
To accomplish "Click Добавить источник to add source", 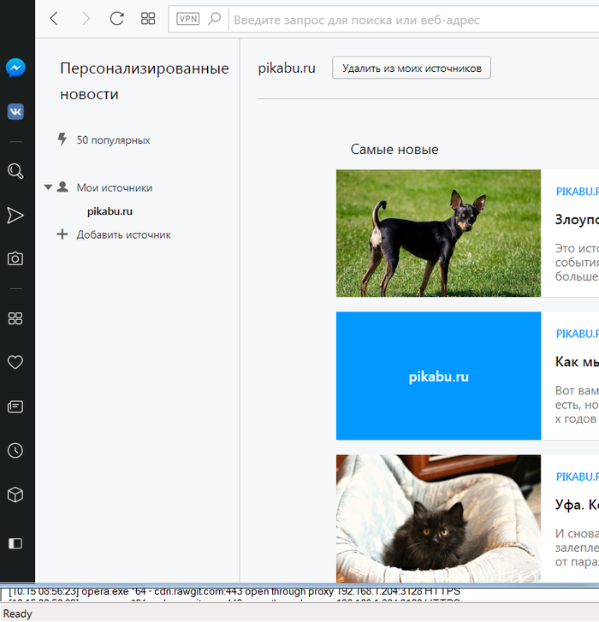I will (x=123, y=234).
